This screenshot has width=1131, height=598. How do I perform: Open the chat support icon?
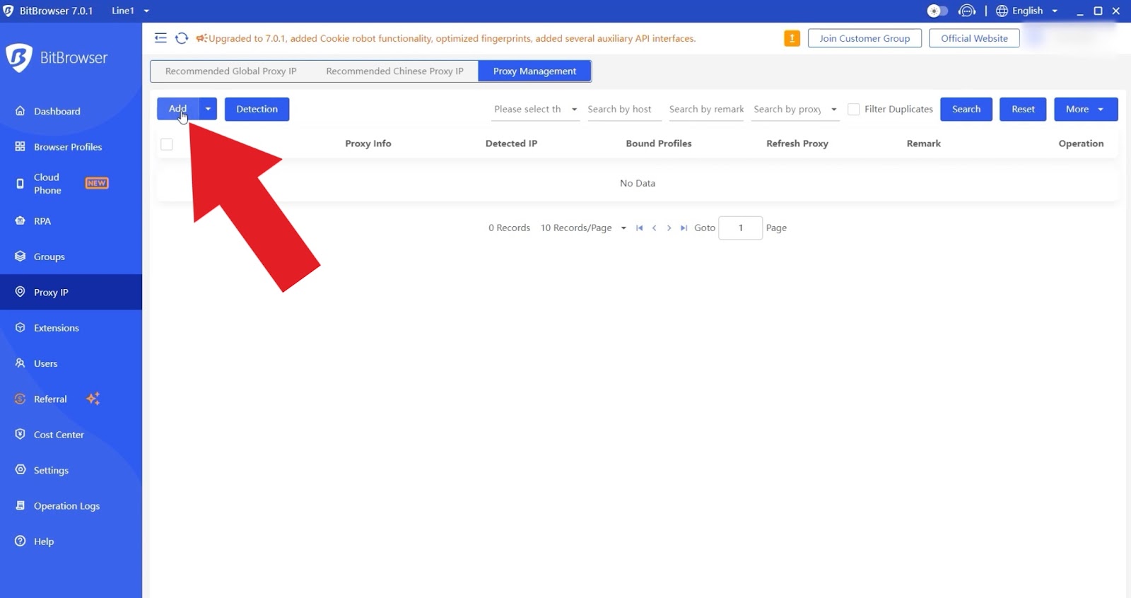966,11
